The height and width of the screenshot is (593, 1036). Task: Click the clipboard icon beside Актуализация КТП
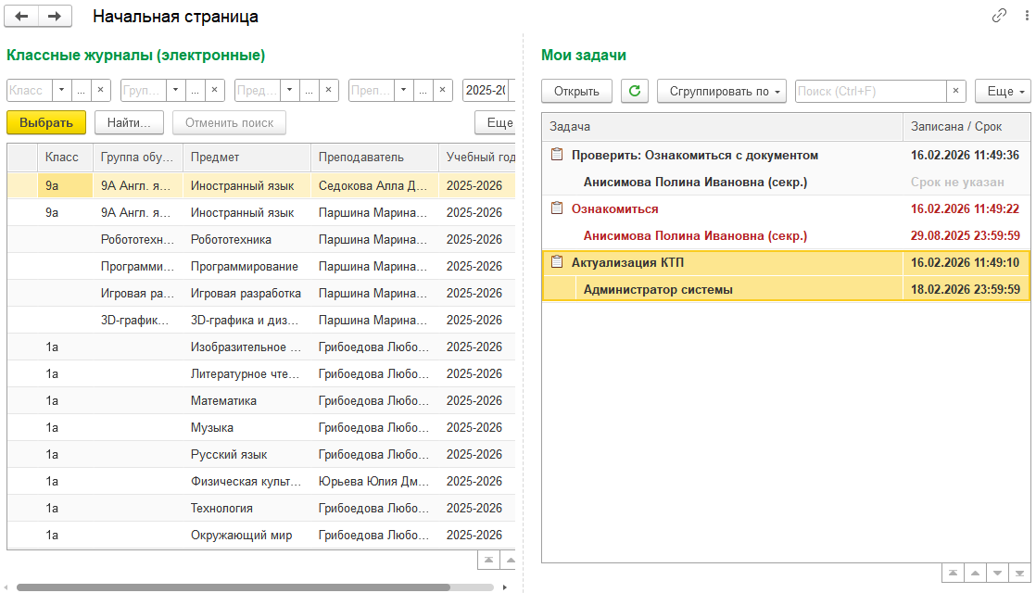(557, 262)
